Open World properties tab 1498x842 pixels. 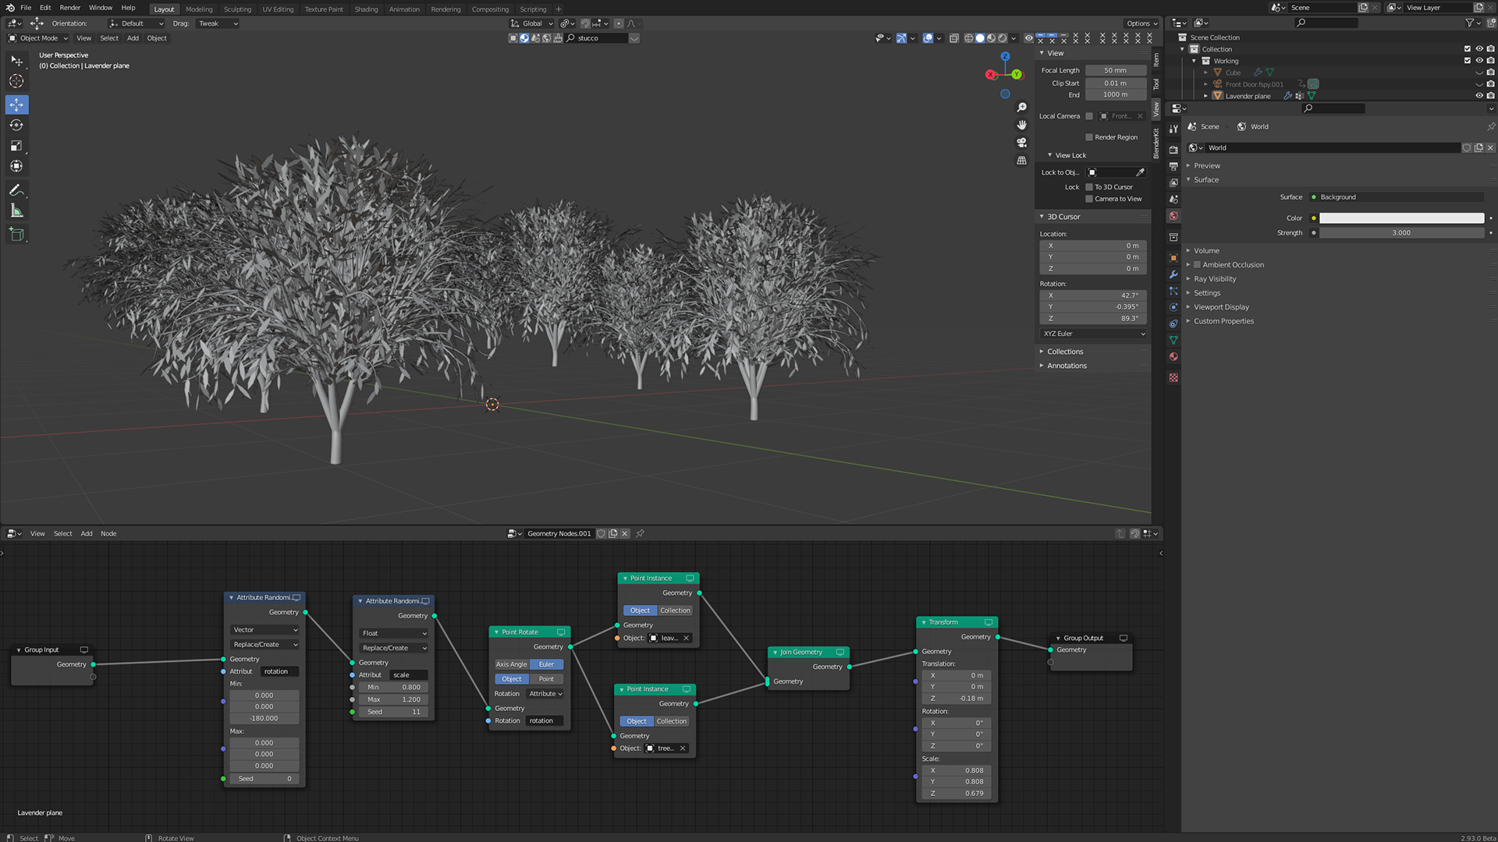pyautogui.click(x=1173, y=216)
